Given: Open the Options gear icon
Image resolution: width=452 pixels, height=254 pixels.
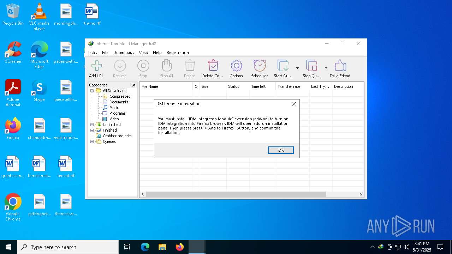Looking at the screenshot, I should 236,66.
